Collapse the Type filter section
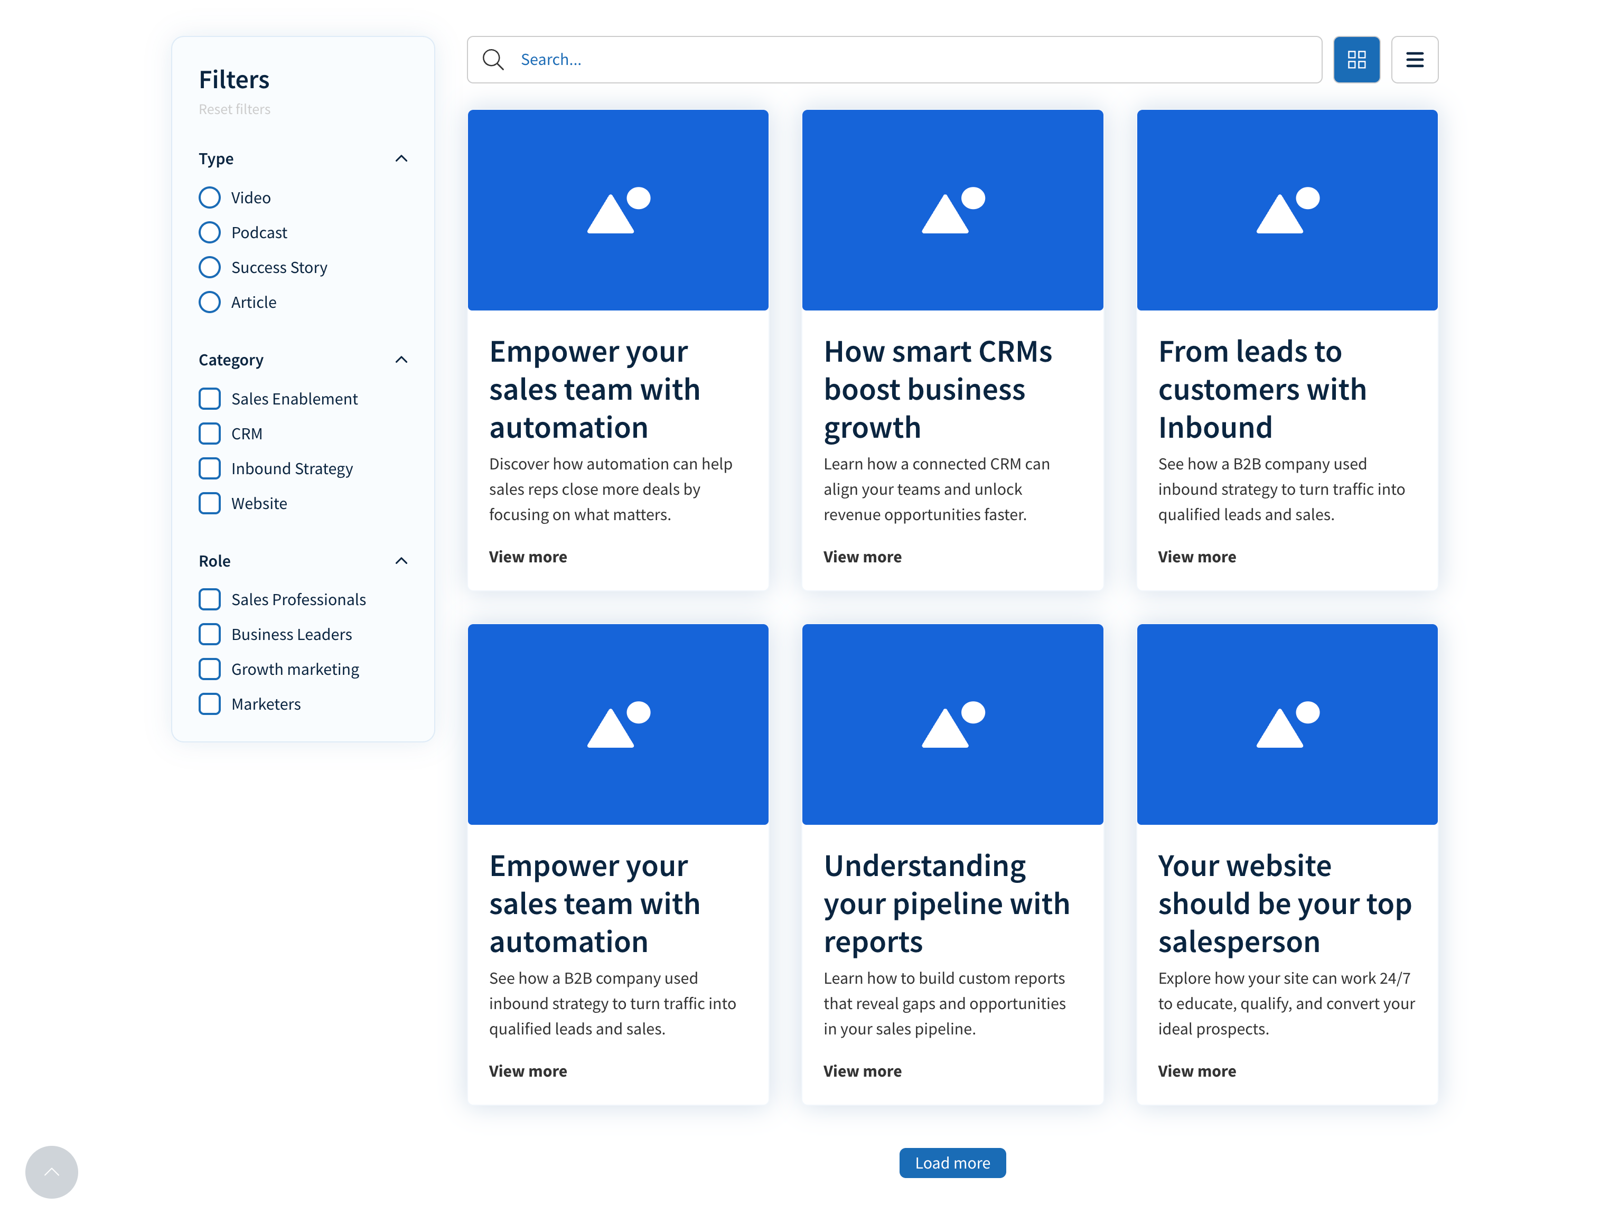The image size is (1610, 1224). pyautogui.click(x=401, y=159)
